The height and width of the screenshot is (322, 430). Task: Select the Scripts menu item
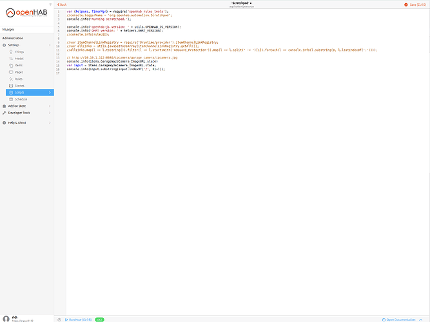point(19,93)
